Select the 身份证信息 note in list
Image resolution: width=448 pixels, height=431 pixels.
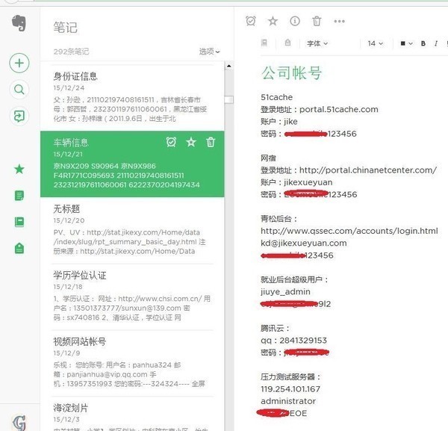(132, 97)
